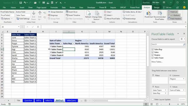The image size is (188, 106).
Task: Open PivotTable Options button
Action: click(6, 19)
